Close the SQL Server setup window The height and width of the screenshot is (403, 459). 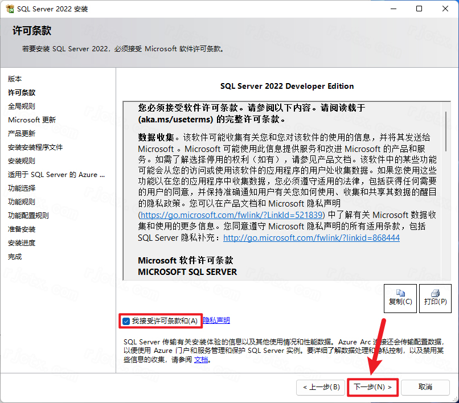(445, 9)
